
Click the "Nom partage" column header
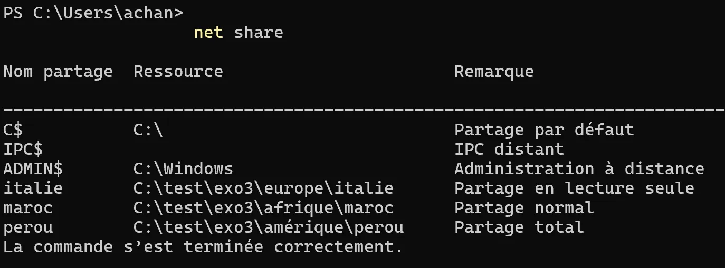click(x=58, y=72)
